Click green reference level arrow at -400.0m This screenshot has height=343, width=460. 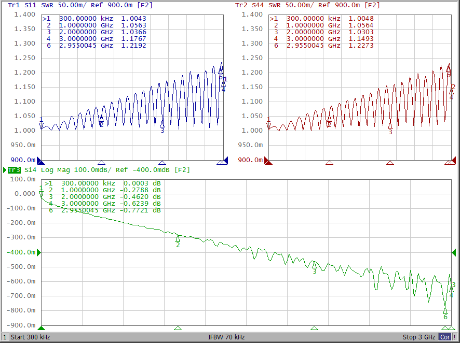tap(38, 252)
